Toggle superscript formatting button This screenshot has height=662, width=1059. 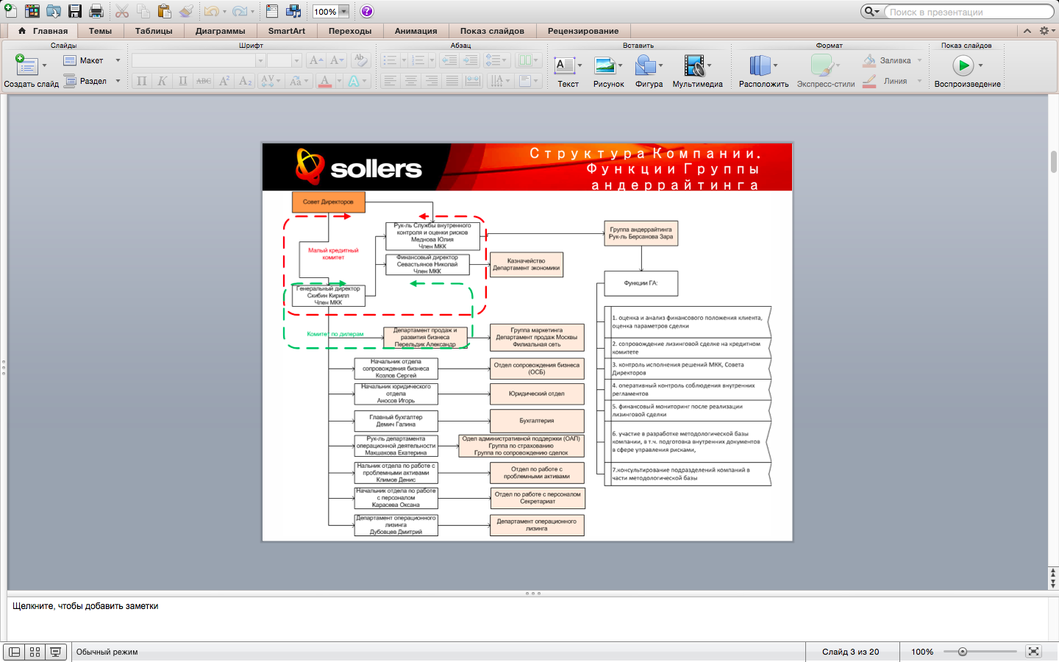pyautogui.click(x=224, y=81)
